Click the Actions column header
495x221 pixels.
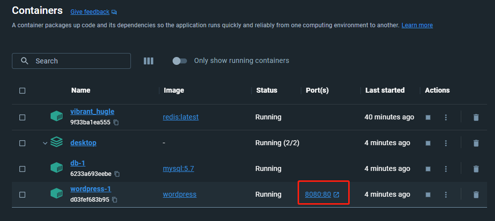(x=437, y=90)
